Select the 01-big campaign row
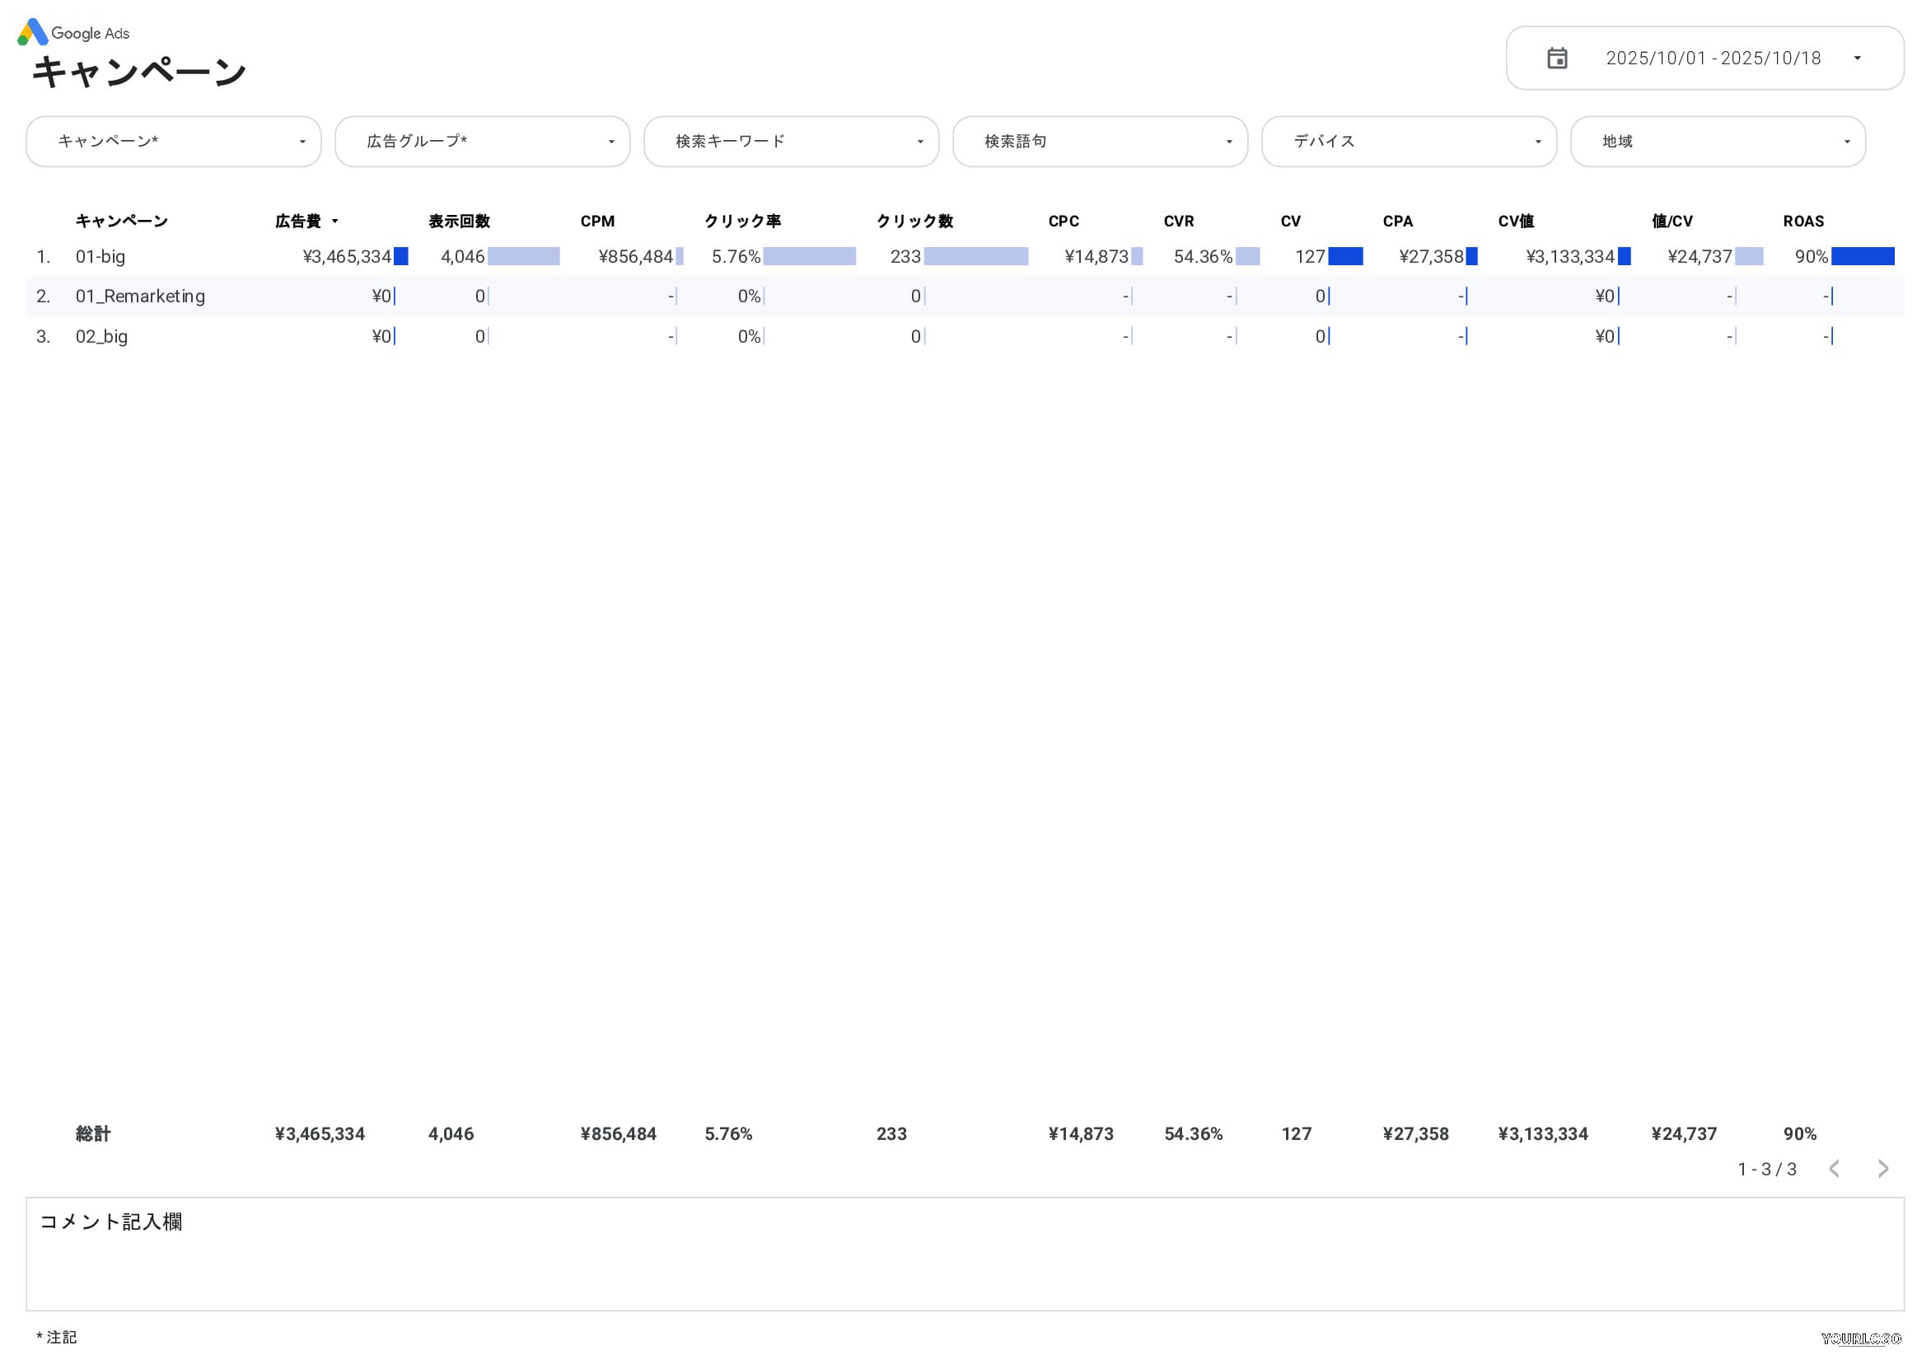The image size is (1931, 1364). pyautogui.click(x=100, y=256)
